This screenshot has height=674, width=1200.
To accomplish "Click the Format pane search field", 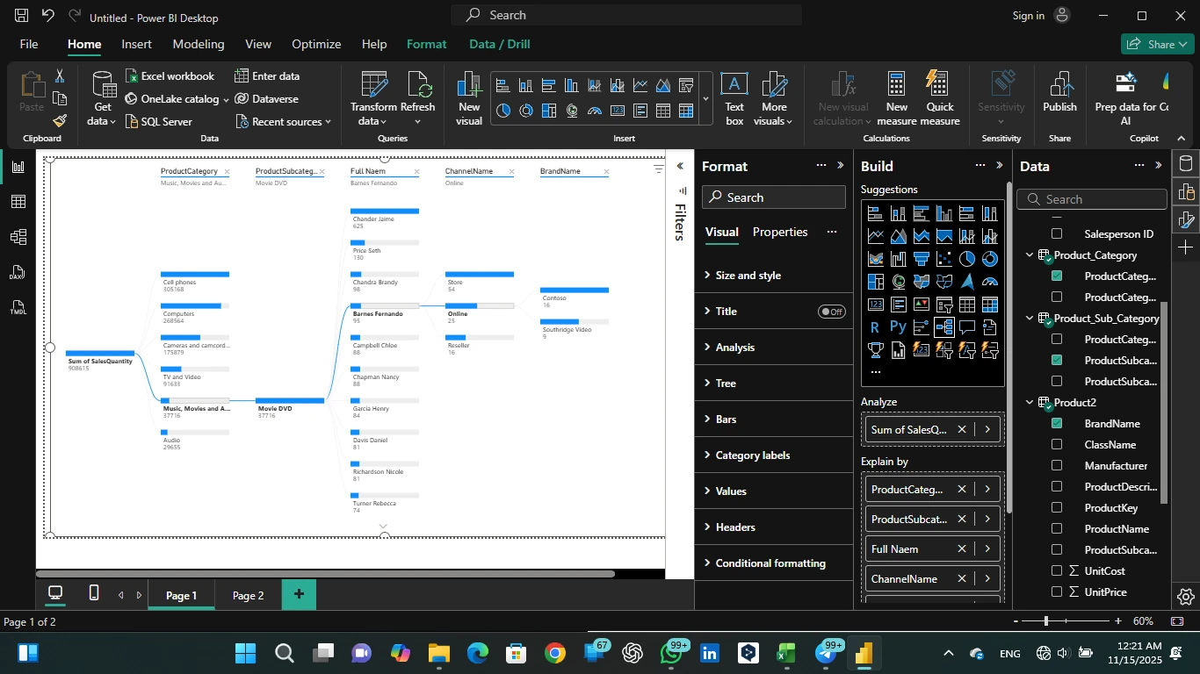I will point(773,197).
